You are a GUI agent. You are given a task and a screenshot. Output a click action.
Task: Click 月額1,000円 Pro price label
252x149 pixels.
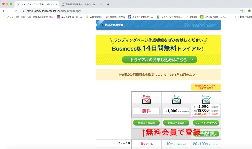[176, 111]
